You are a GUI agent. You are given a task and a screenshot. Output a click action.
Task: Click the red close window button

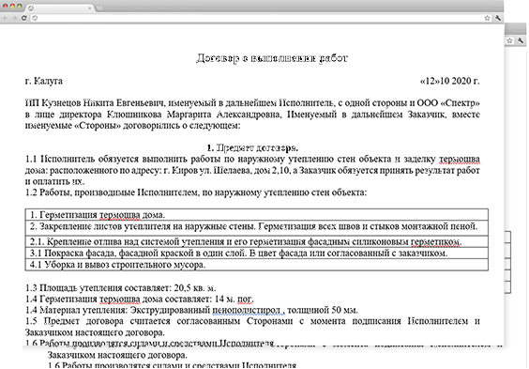(x=6, y=6)
